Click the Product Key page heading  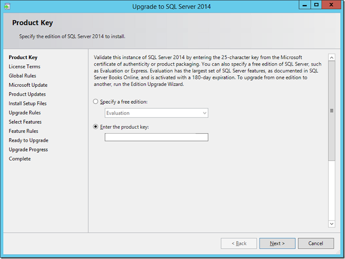[x=33, y=23]
